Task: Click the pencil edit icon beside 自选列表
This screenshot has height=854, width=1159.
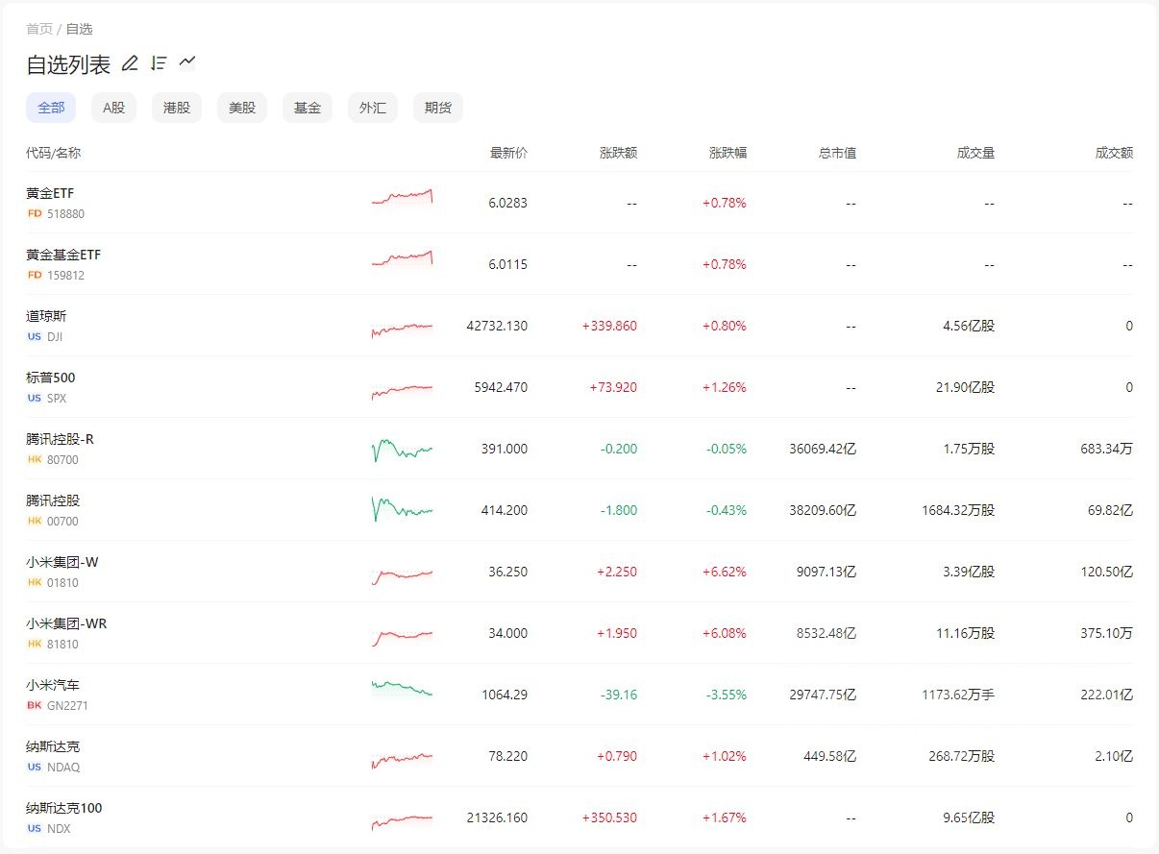Action: 130,62
